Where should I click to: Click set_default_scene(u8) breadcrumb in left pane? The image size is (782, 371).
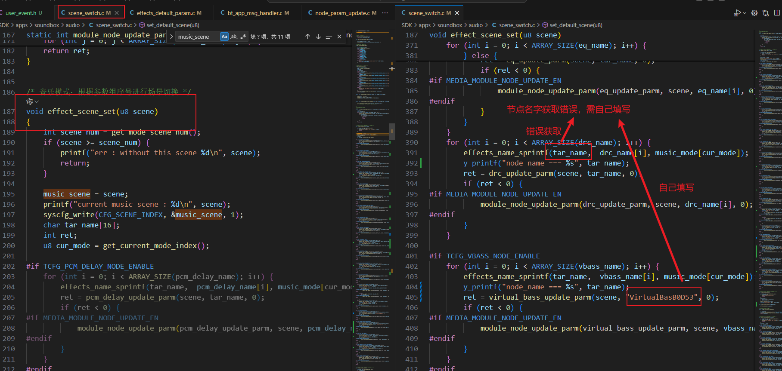tap(173, 25)
